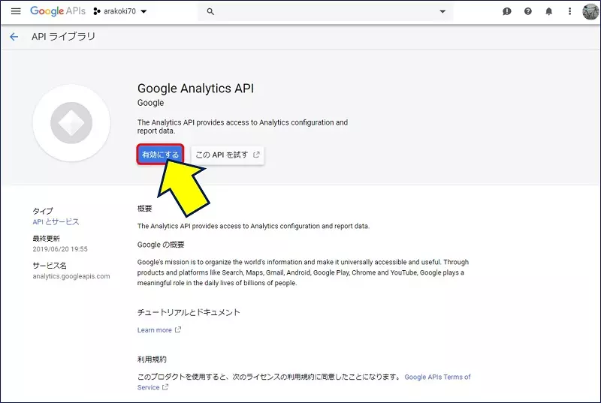
Task: Click the Google Analytics API logo image
Action: coord(71,123)
